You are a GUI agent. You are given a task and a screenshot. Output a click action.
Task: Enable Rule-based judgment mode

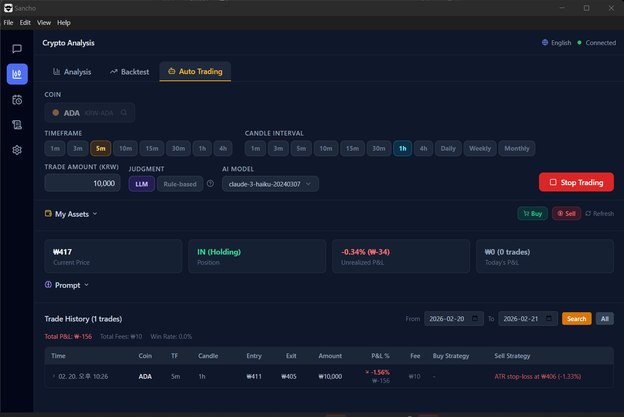180,183
